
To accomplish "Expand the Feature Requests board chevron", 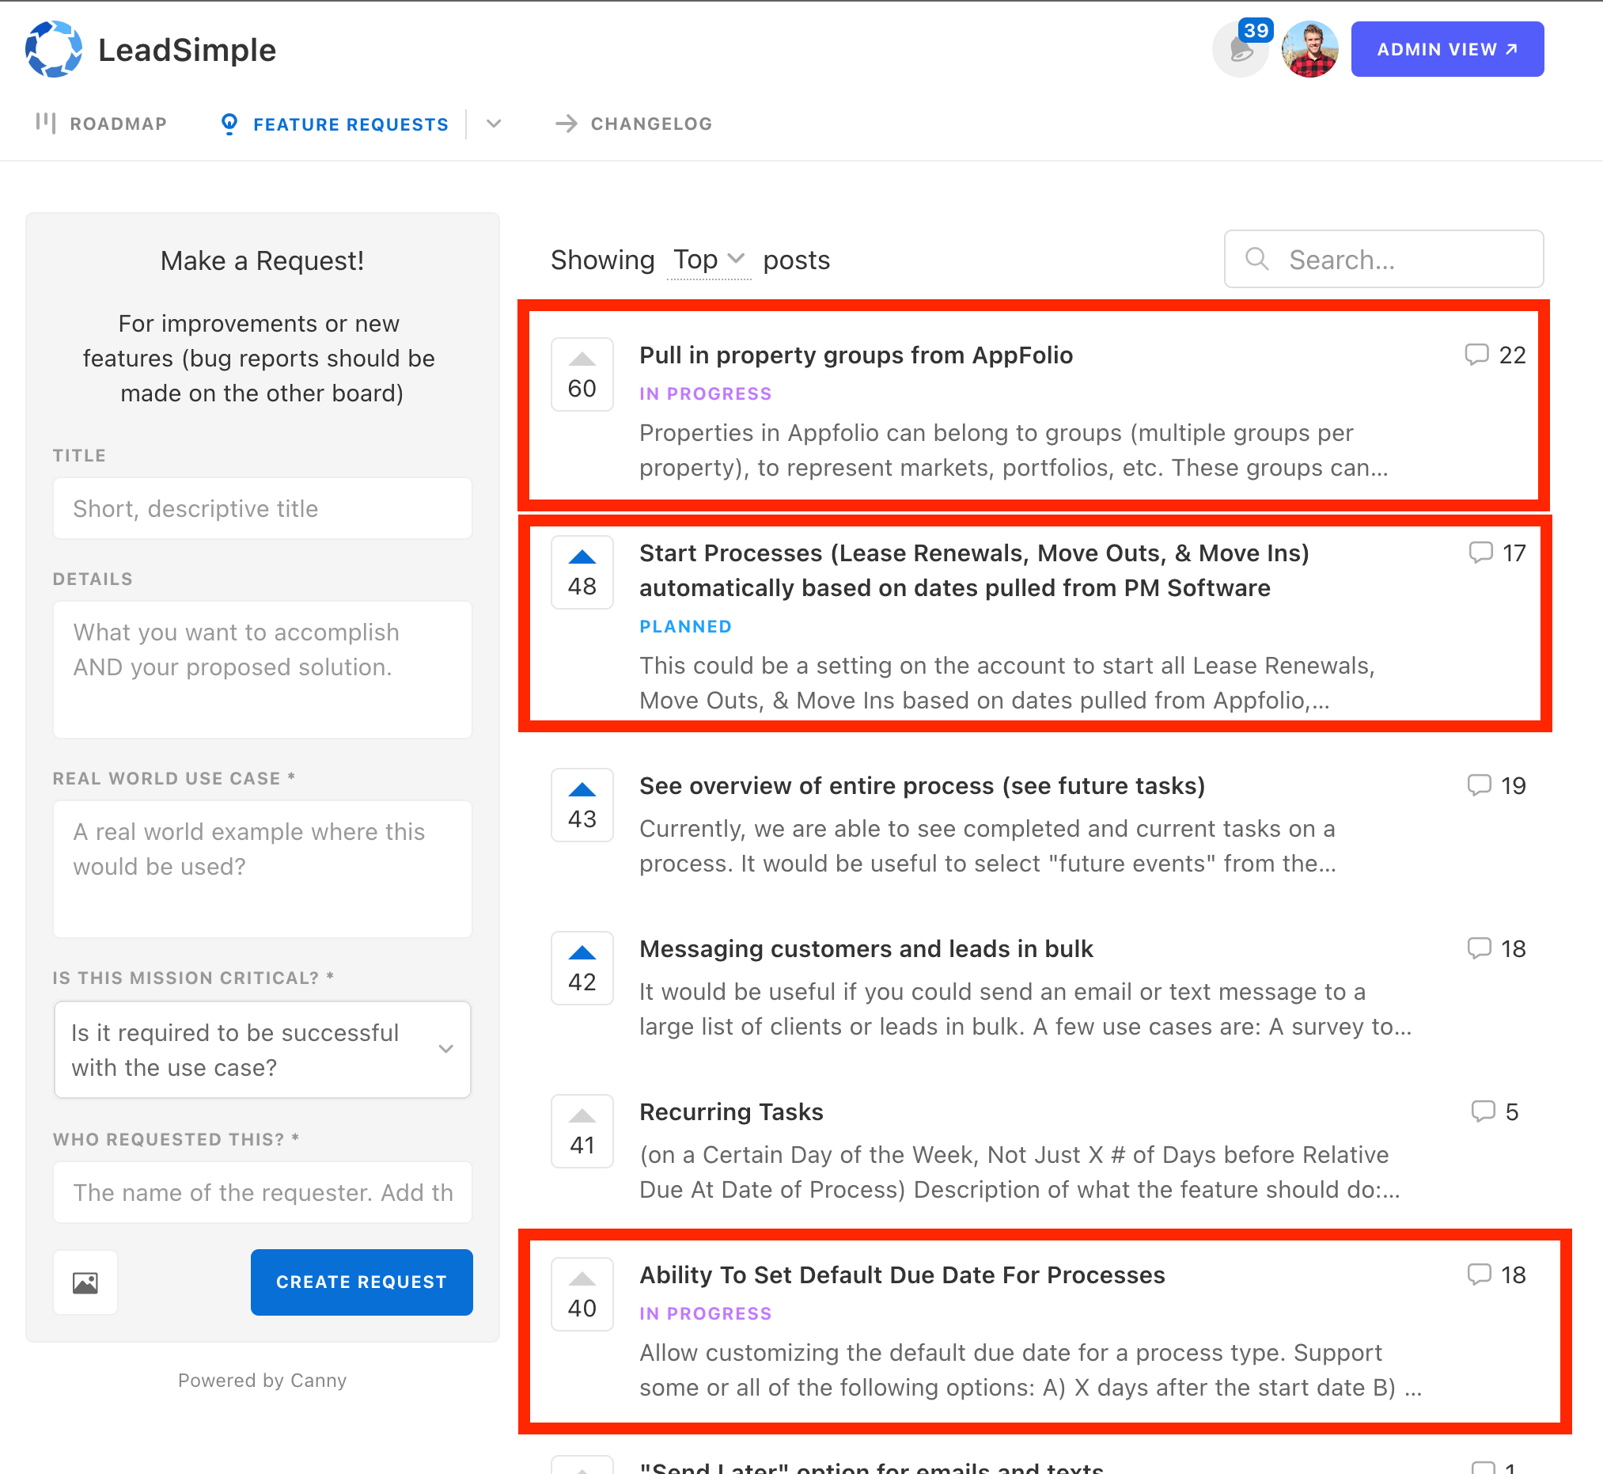I will tap(494, 123).
